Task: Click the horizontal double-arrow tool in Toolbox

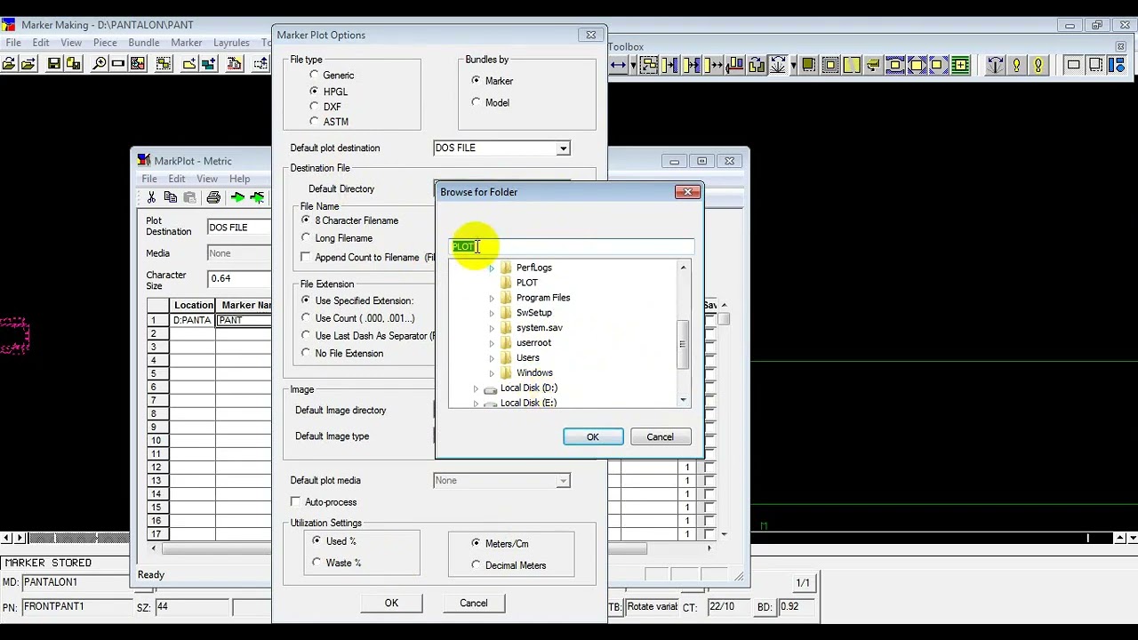Action: click(x=617, y=64)
